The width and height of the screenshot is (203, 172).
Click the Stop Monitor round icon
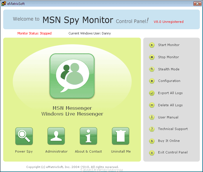(x=152, y=57)
